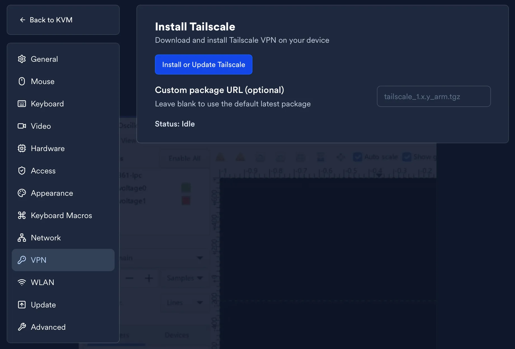Viewport: 515px width, 349px height.
Task: Open the Lines dropdown
Action: [x=185, y=303]
